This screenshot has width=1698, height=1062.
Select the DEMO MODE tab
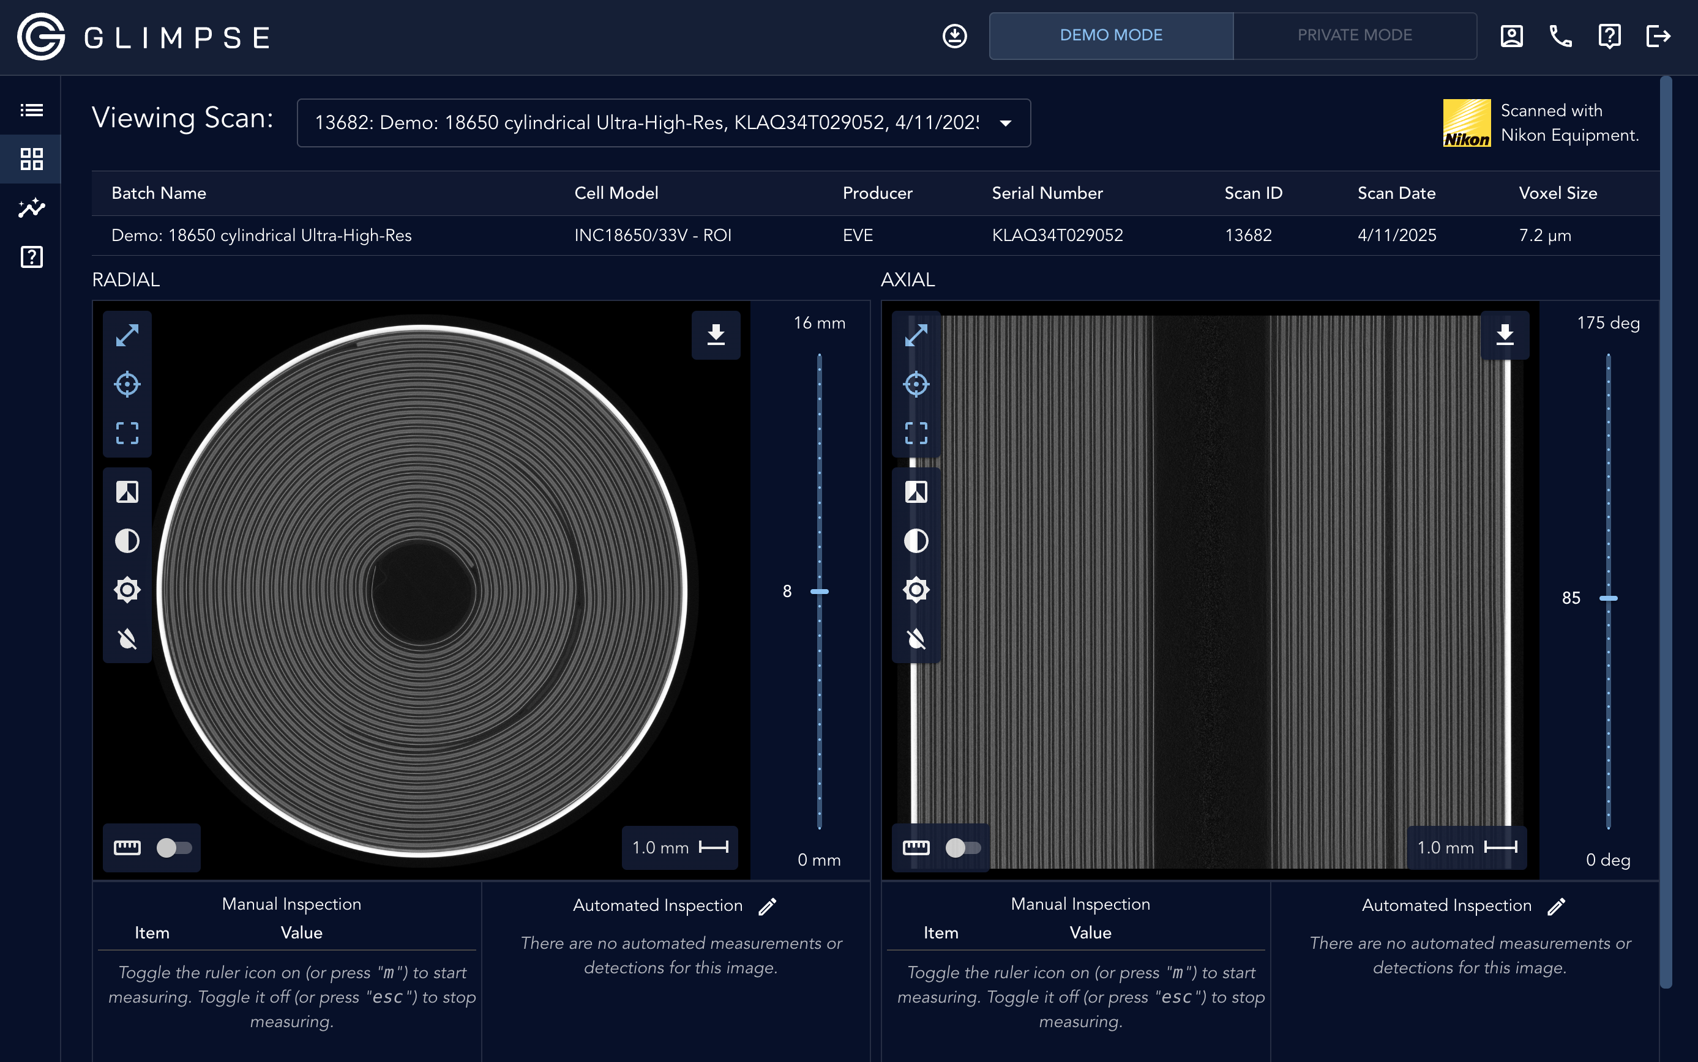[x=1110, y=35]
